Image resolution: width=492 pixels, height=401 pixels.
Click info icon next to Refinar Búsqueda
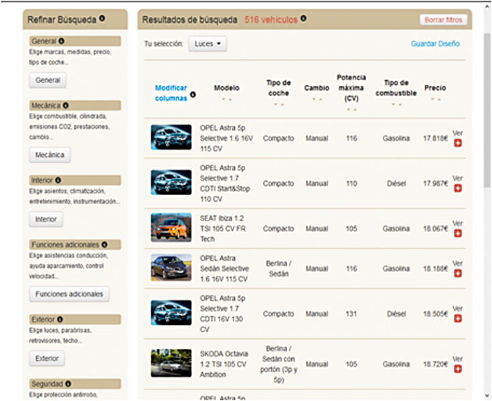pos(102,19)
